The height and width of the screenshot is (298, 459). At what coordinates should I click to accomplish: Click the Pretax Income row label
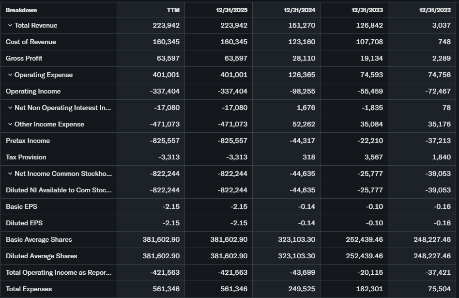click(28, 141)
